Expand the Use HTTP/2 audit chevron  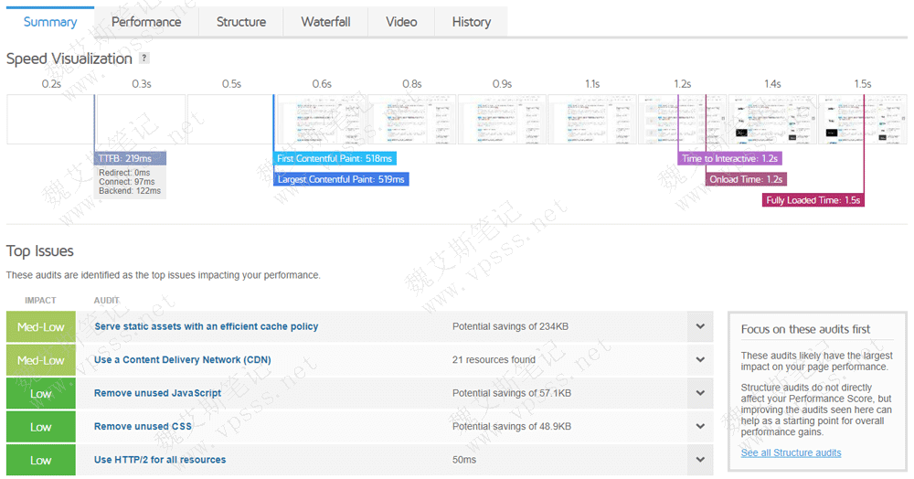700,460
